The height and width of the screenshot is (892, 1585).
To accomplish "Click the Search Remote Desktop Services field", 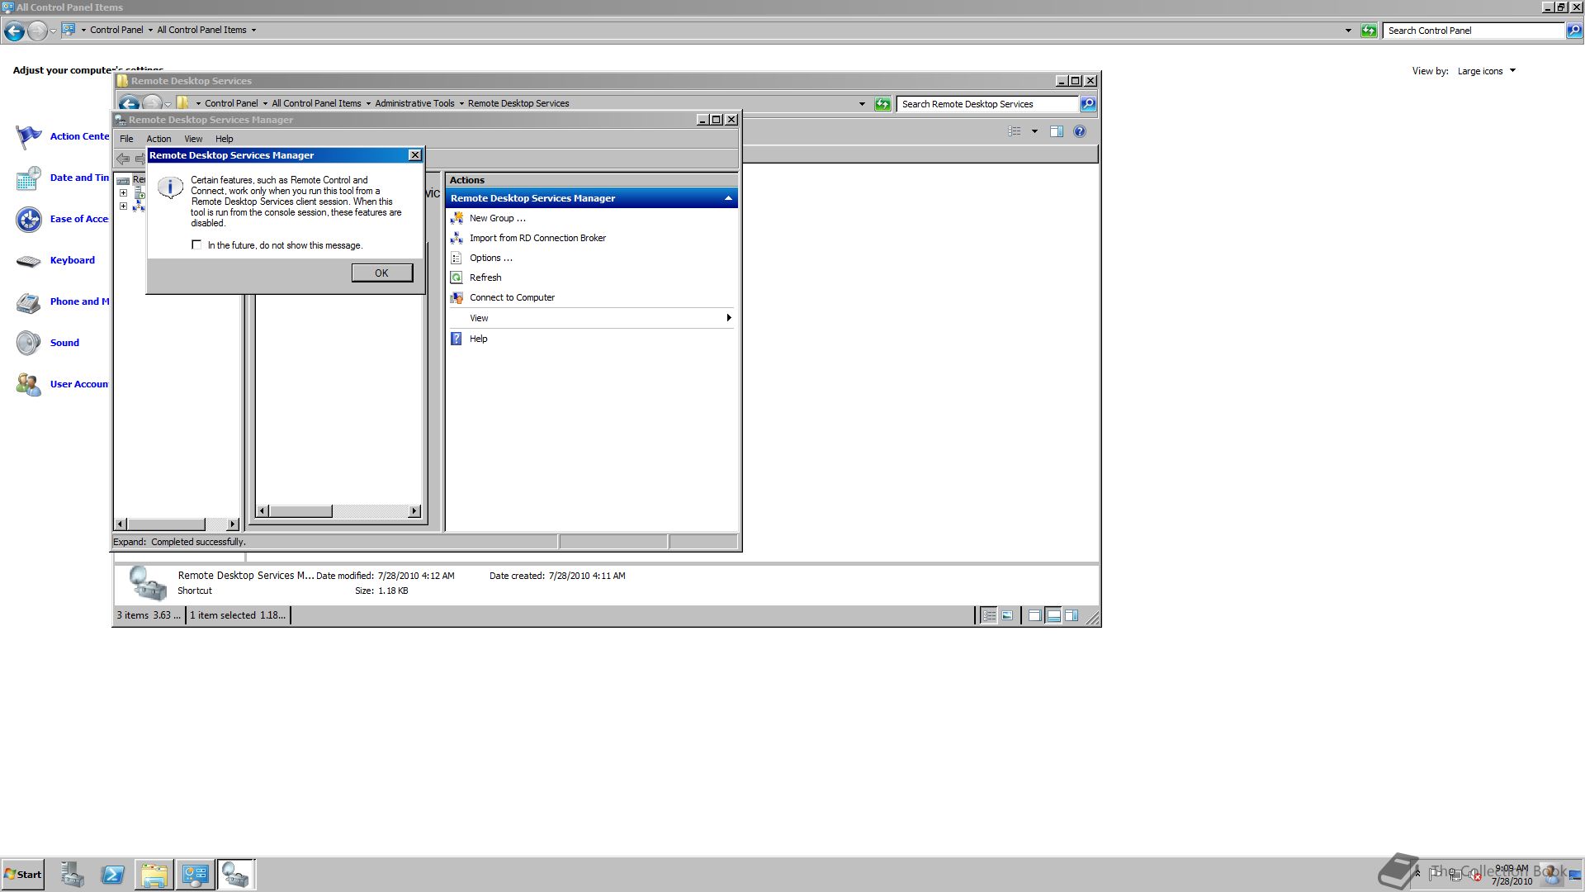I will point(986,104).
